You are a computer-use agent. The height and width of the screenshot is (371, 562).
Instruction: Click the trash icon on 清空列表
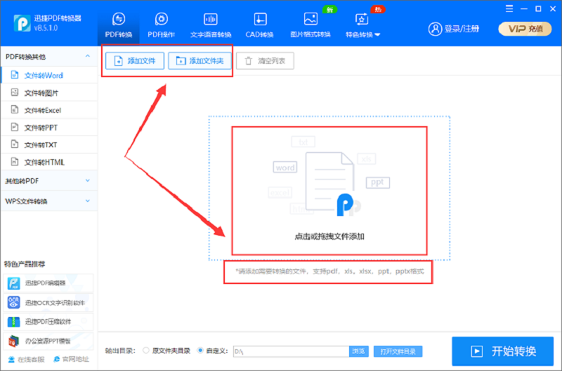tap(249, 61)
